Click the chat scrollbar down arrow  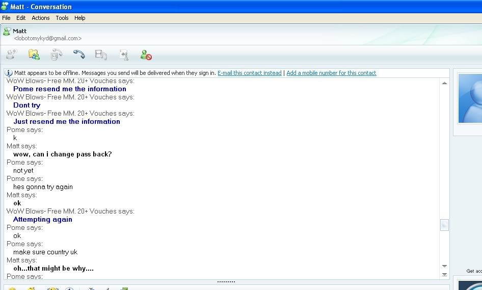coord(444,266)
